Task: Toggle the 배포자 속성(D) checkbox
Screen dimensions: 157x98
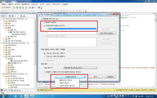Action: [x=45, y=22]
